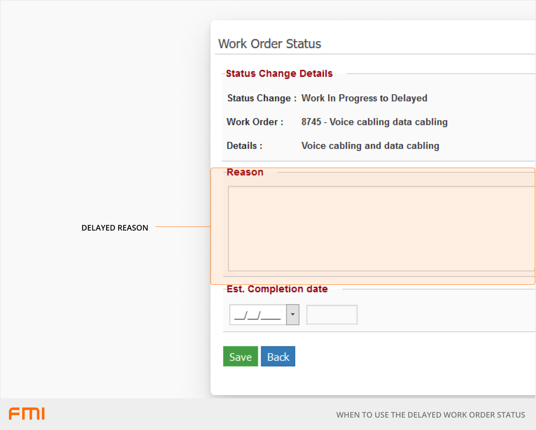
Task: Click the 'Work In Progress to Delayed' text
Action: pos(364,98)
